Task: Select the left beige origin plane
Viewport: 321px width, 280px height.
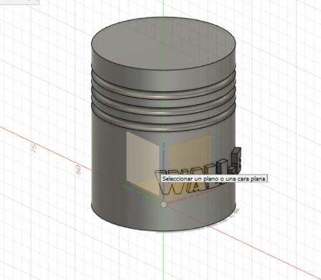Action: coord(142,163)
